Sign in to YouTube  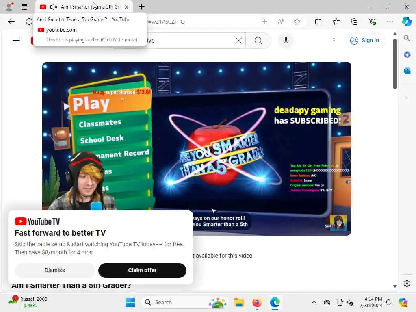[365, 40]
